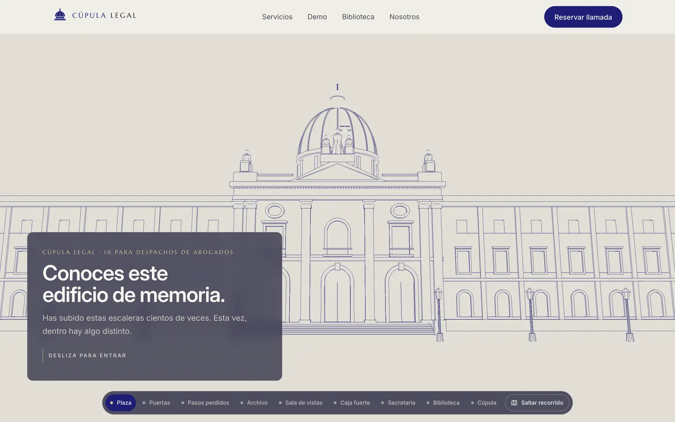Select the Caja fuerte stop
Image resolution: width=675 pixels, height=422 pixels.
point(352,403)
